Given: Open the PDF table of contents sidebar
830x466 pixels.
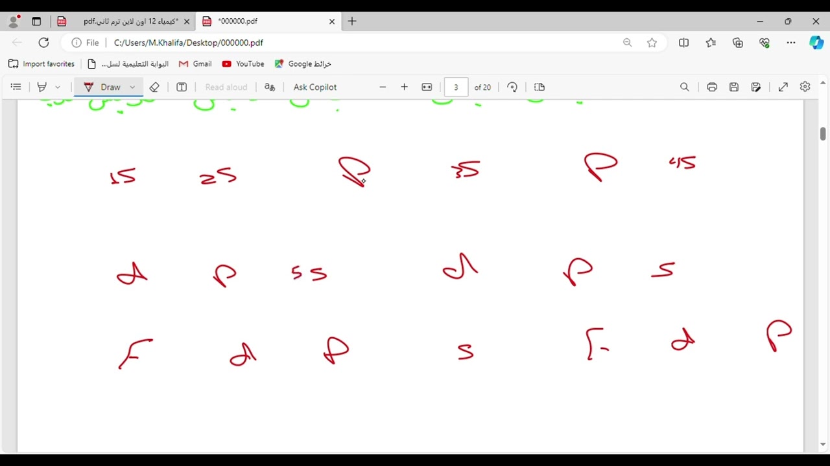Looking at the screenshot, I should click(x=16, y=87).
